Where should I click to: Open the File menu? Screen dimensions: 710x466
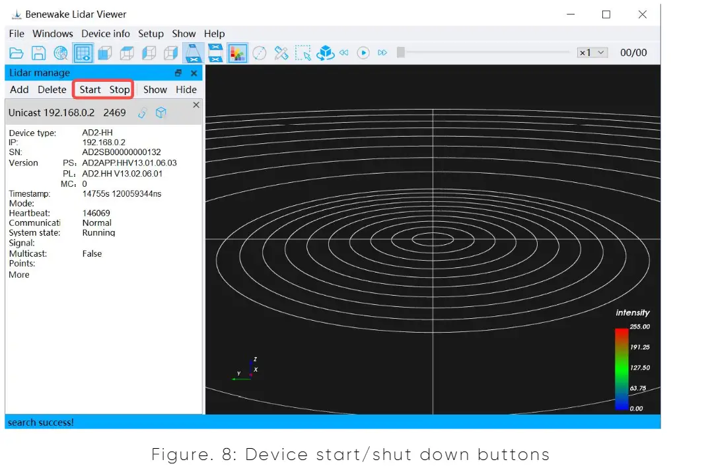(x=17, y=34)
